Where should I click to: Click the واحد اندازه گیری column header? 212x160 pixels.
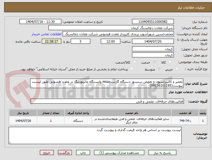(x=78, y=113)
